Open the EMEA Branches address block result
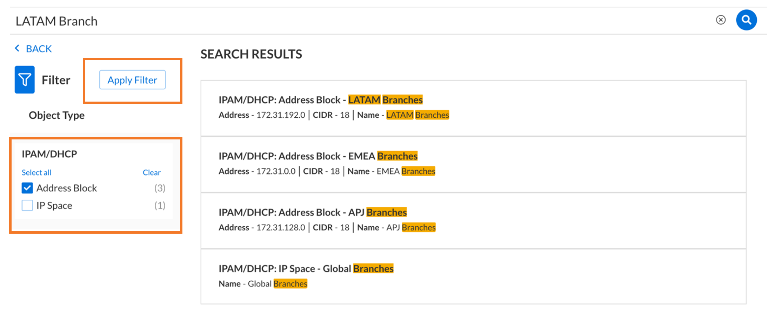This screenshot has height=330, width=769. click(318, 156)
